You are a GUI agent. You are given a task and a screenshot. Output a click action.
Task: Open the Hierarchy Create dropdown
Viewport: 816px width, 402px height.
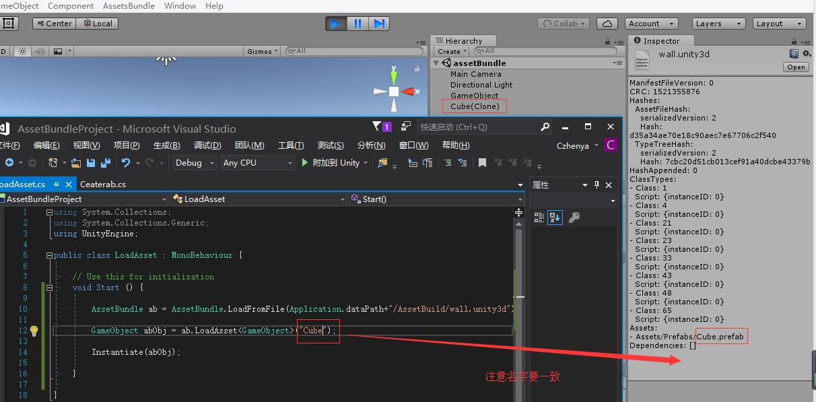[451, 51]
